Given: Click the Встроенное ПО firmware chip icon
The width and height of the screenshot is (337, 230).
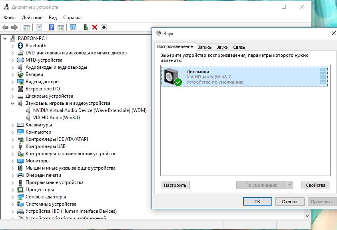Looking at the screenshot, I should click(x=20, y=89).
